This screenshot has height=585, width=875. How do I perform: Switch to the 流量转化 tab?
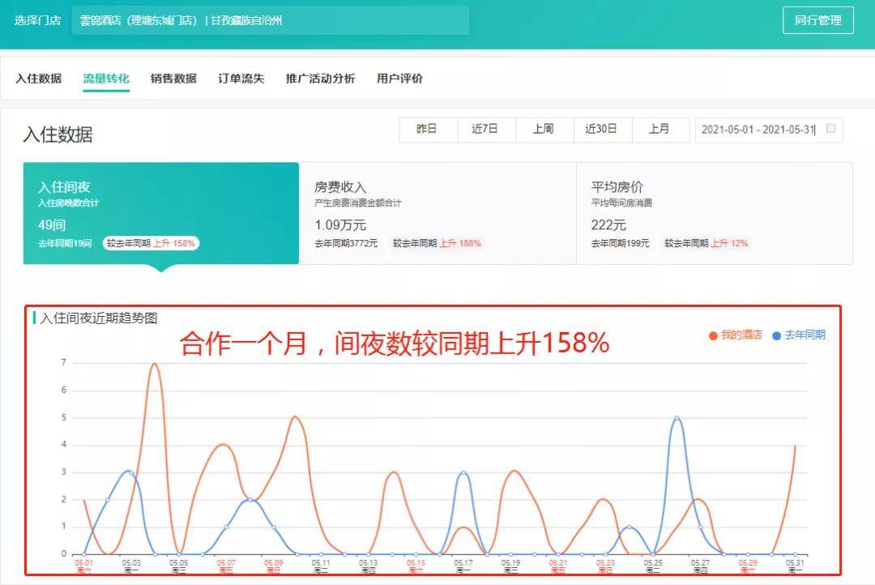tap(106, 79)
